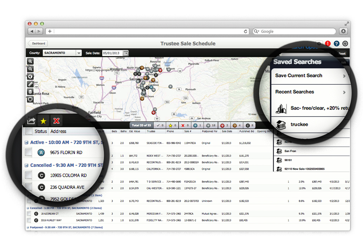Expand the Recent Searches arrow
Image resolution: width=363 pixels, height=248 pixels.
pos(344,92)
